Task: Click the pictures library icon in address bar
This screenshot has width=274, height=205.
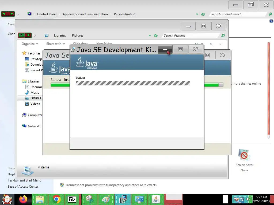Action: pos(46,36)
